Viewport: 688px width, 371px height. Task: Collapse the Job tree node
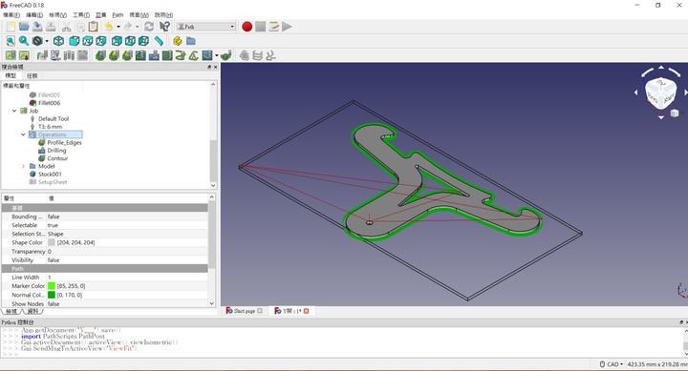14,111
